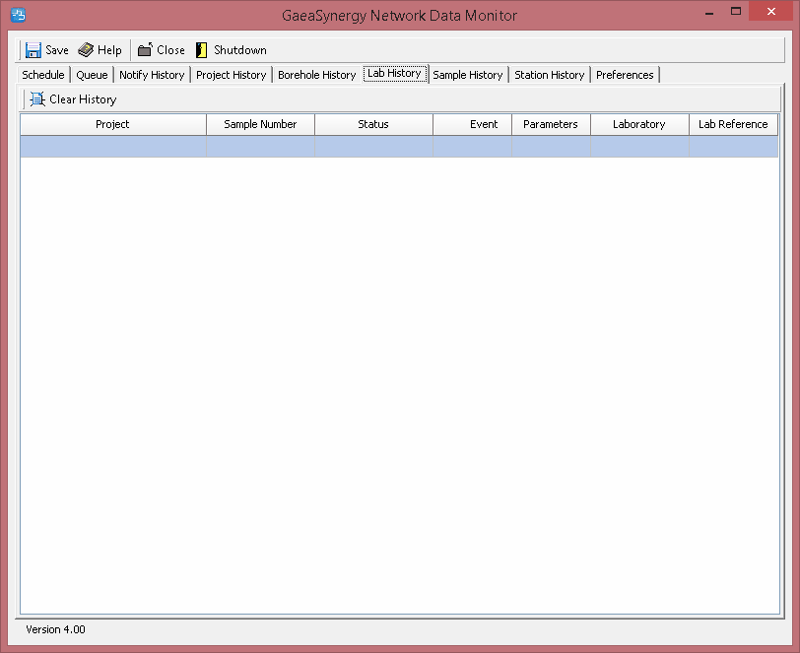Click the highlighted row's Laboratory cell
This screenshot has width=800, height=653.
click(639, 147)
